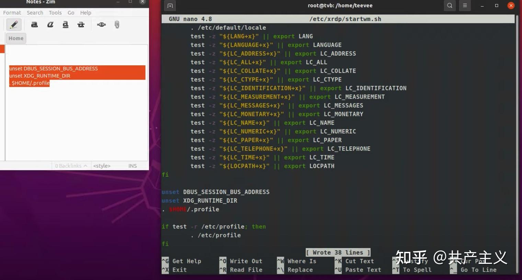Click the Home page button in Zim

pyautogui.click(x=16, y=38)
